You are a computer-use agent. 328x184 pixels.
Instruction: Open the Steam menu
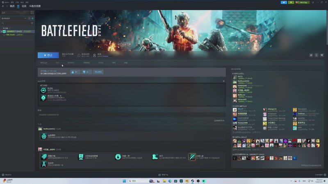(5, 2)
